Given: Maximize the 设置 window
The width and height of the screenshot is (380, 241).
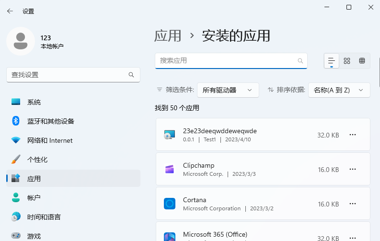Looking at the screenshot, I should [x=349, y=7].
